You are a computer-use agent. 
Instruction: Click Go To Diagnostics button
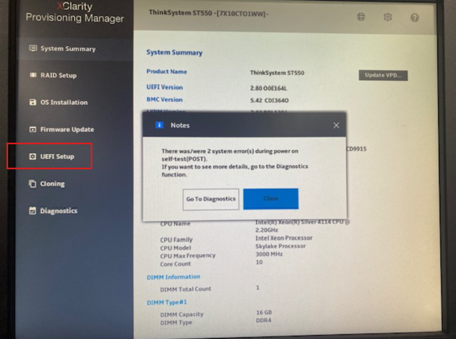click(211, 199)
